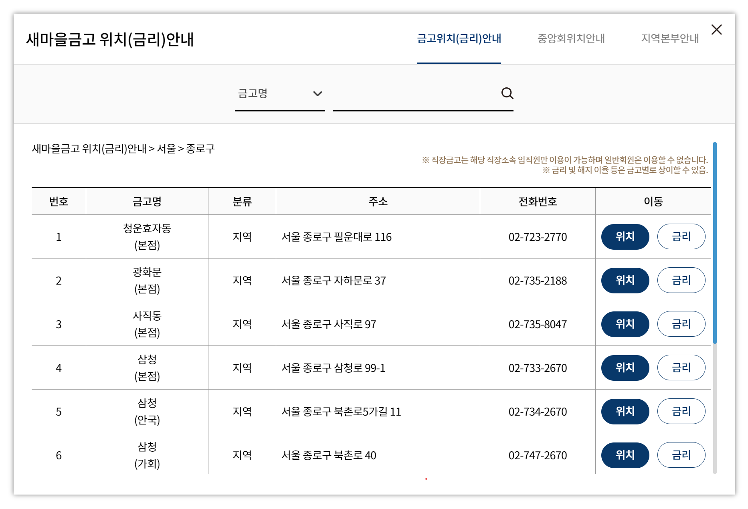Click the 분류 column header

242,201
